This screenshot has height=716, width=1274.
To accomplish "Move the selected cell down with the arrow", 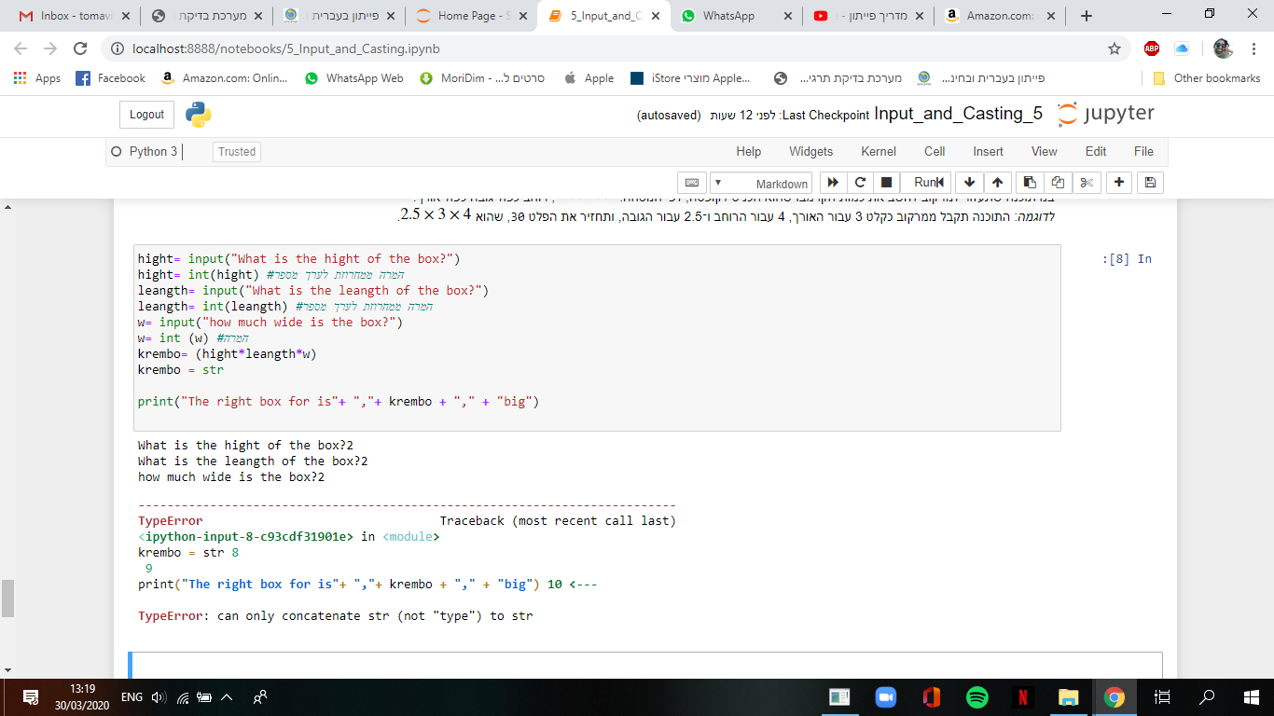I will [969, 183].
